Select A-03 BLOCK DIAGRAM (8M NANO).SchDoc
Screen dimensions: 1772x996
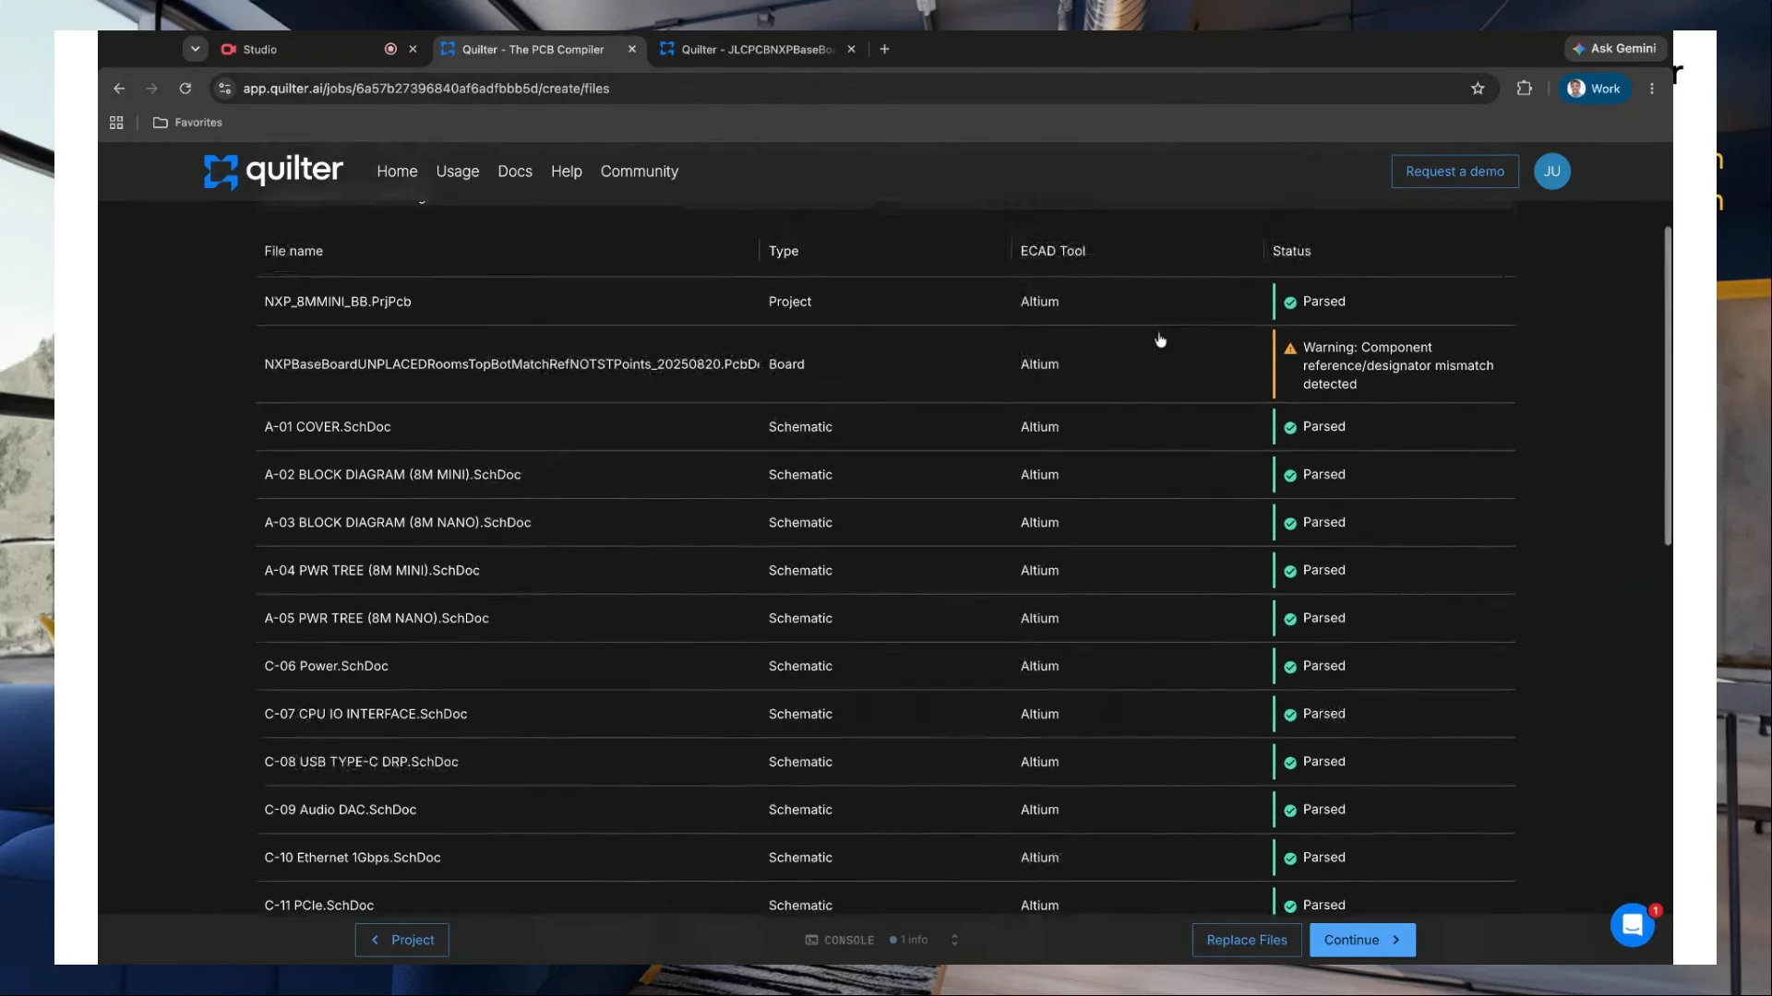(398, 523)
